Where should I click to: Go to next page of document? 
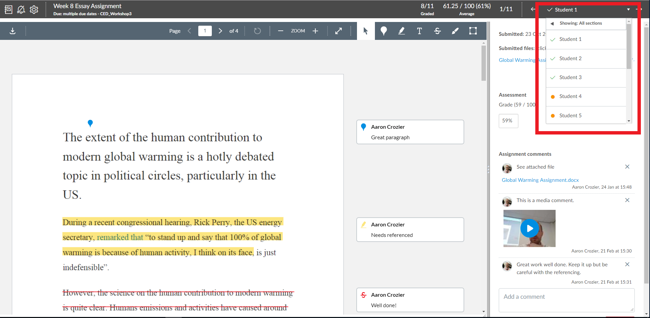[x=220, y=31]
